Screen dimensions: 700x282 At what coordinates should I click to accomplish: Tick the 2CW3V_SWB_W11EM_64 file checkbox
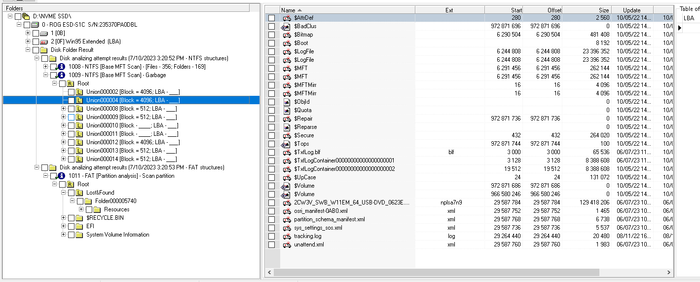pos(272,202)
